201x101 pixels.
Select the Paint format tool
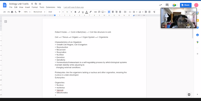click(x=19, y=12)
